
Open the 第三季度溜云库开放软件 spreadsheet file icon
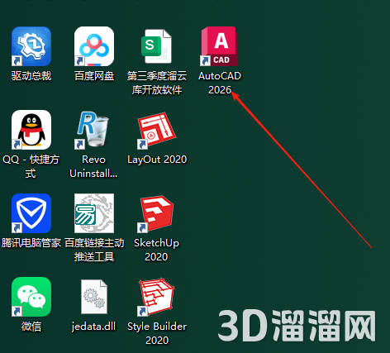click(x=157, y=46)
